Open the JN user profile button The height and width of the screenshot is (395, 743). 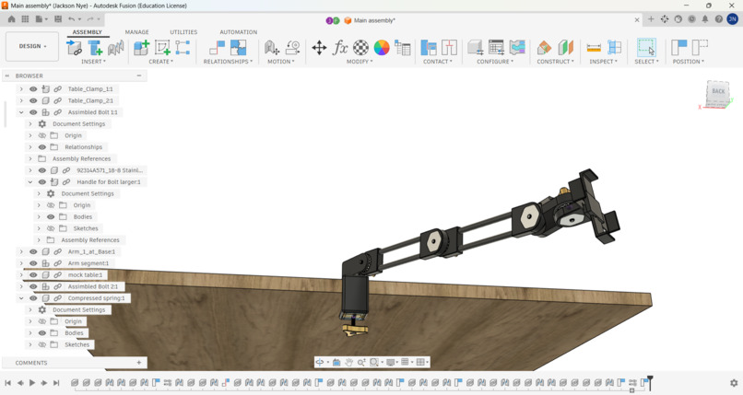coord(733,19)
